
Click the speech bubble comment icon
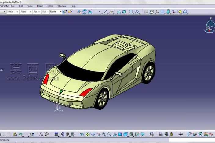click(x=47, y=134)
